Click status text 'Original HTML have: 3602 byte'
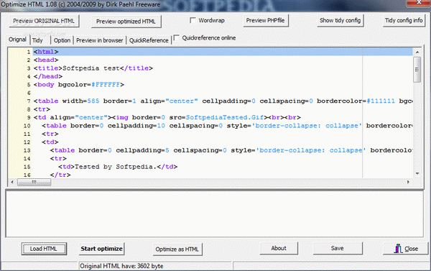 [x=121, y=266]
